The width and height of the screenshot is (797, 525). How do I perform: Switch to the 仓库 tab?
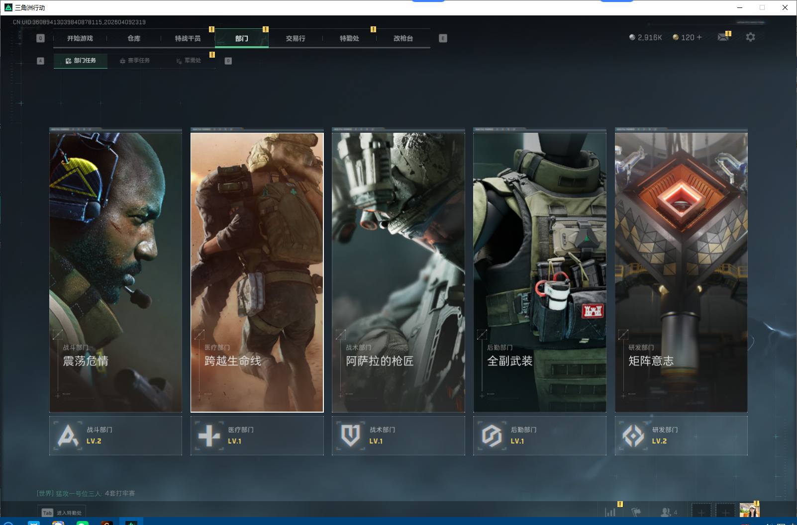(x=134, y=38)
